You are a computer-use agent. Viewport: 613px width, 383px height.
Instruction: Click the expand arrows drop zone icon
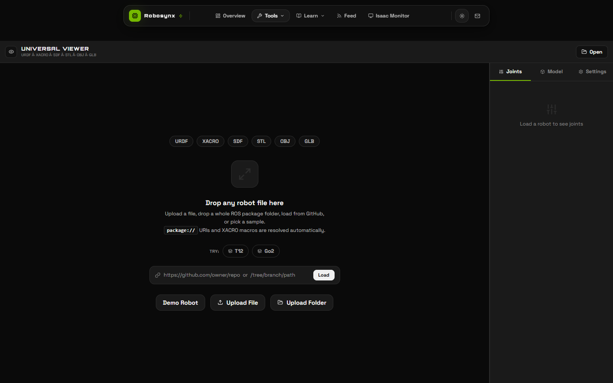(245, 174)
